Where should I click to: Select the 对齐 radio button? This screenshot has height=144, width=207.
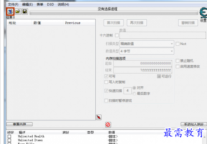coord(134,88)
